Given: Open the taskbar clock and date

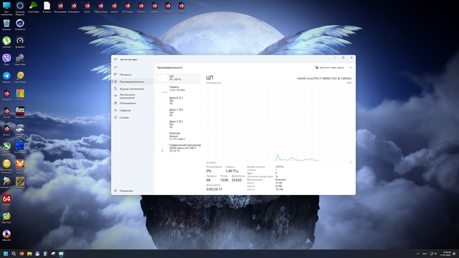Looking at the screenshot, I should pos(446,254).
